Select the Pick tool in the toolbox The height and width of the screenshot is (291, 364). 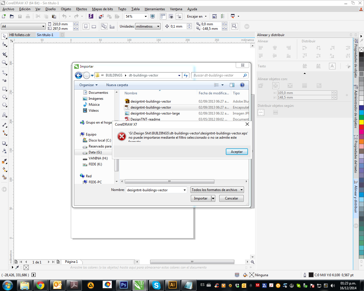pos(4,36)
